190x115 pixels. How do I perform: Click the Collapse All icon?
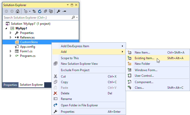click(x=45, y=11)
